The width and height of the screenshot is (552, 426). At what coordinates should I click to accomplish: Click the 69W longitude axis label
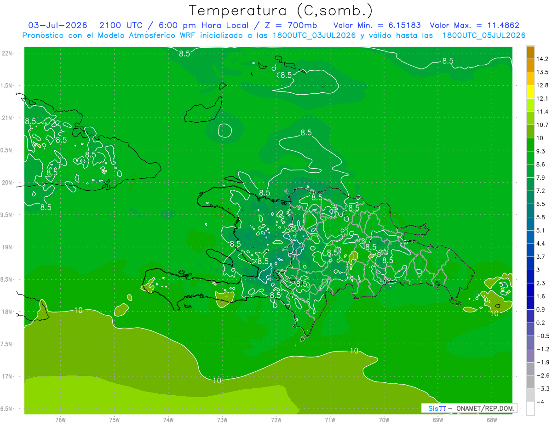coord(438,420)
